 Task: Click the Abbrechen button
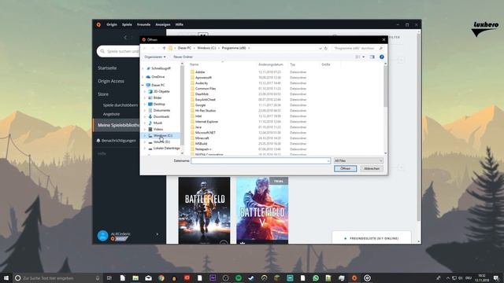pos(372,168)
